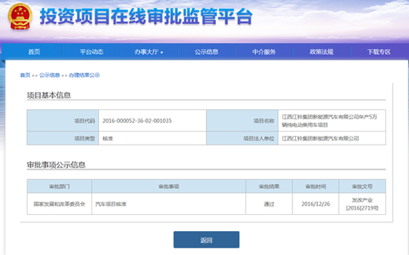Click the project type value 核准

coord(108,138)
